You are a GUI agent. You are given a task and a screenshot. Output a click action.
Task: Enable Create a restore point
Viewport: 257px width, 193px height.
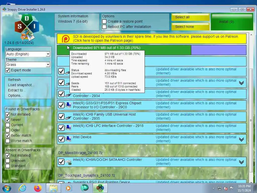click(104, 22)
